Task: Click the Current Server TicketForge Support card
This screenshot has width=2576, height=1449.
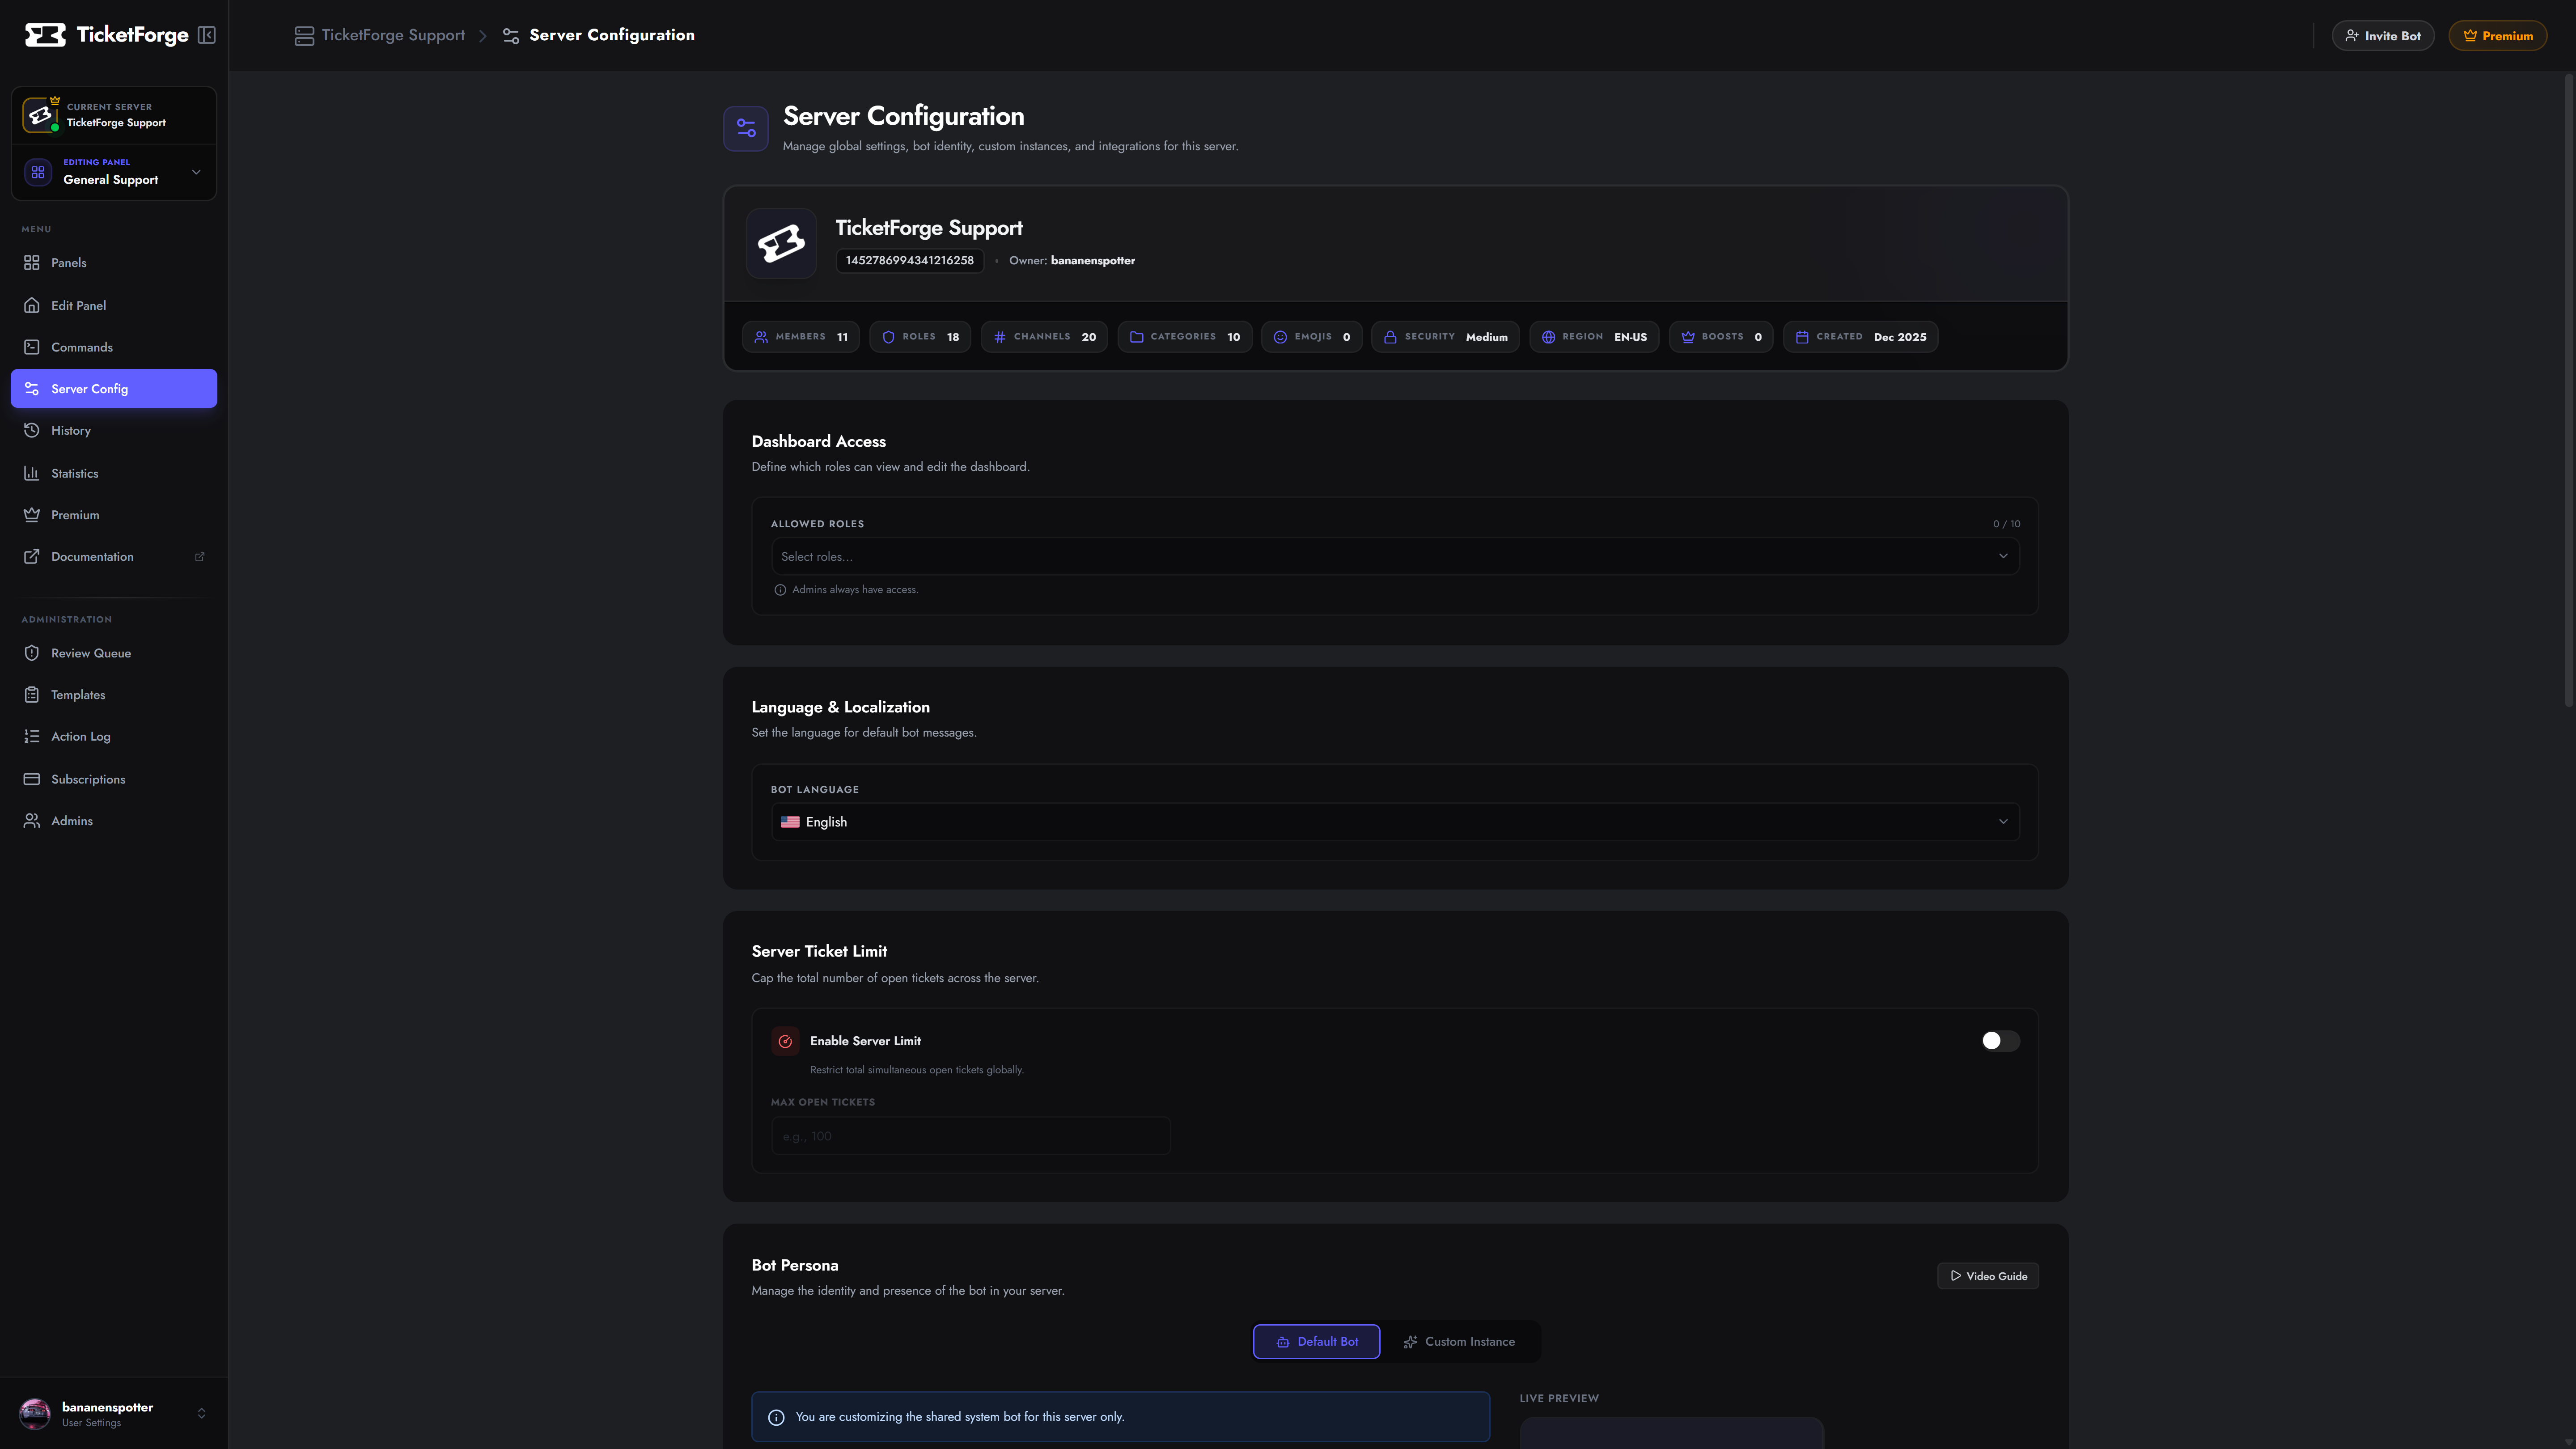Action: click(x=114, y=115)
